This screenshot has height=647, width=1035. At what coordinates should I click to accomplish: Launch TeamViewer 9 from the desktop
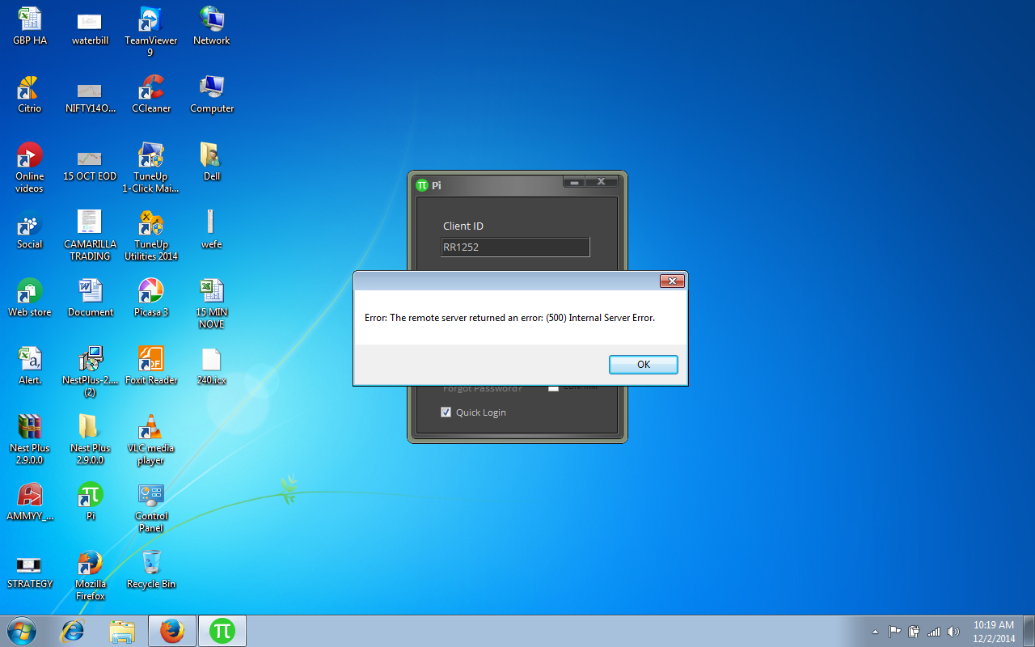coord(150,32)
